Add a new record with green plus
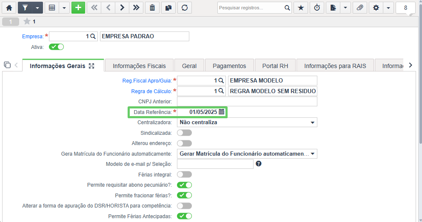The image size is (422, 222). click(x=78, y=8)
